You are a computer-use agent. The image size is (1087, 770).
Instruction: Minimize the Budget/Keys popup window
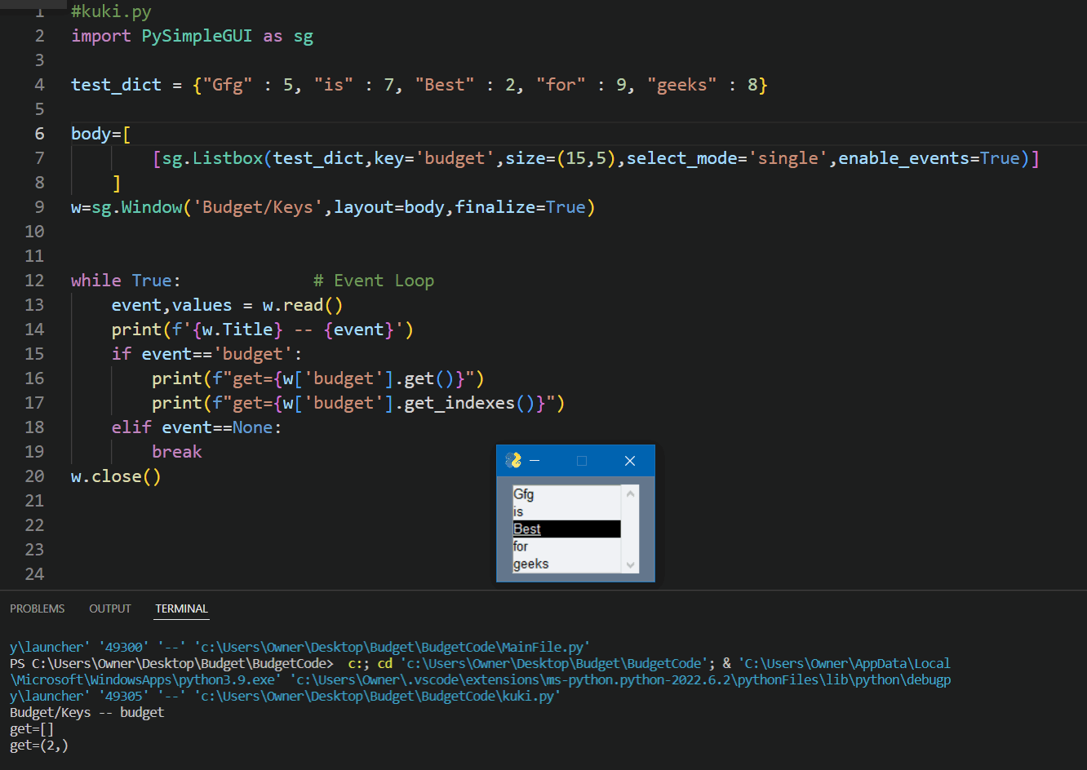pyautogui.click(x=535, y=460)
